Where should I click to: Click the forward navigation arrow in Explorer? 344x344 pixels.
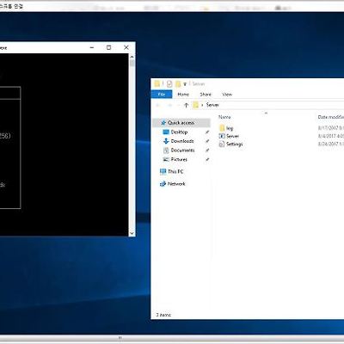(x=169, y=105)
